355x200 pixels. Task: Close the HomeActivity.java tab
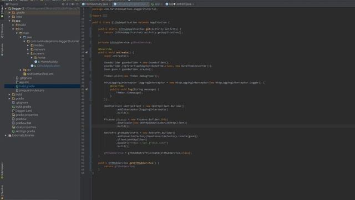[x=110, y=4]
